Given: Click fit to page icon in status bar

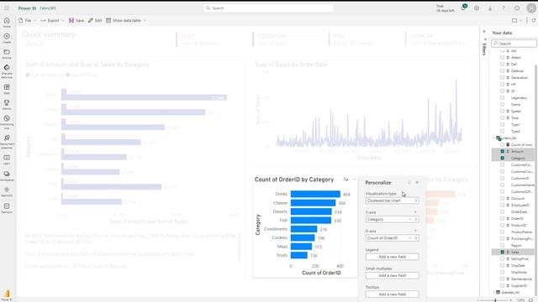Looking at the screenshot, I should (x=530, y=300).
